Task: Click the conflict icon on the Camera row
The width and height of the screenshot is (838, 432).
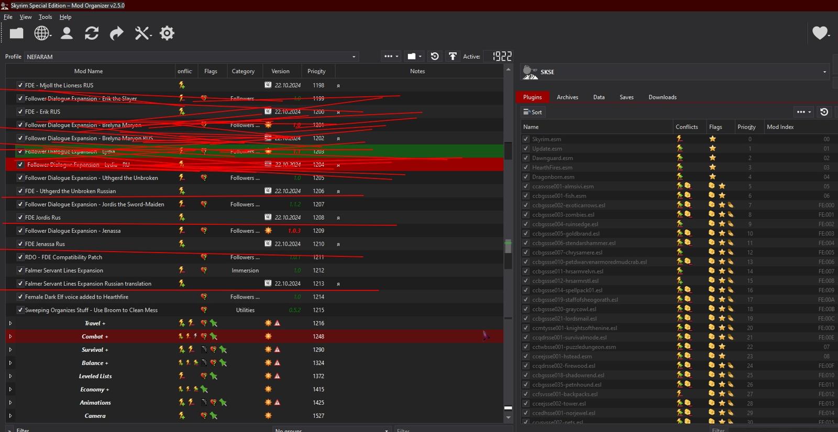Action: pyautogui.click(x=182, y=416)
